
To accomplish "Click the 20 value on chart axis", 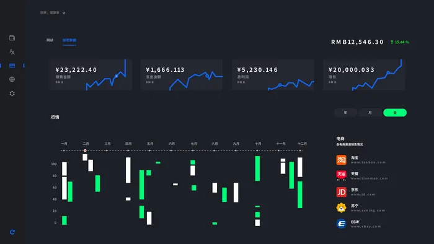I will (55, 211).
